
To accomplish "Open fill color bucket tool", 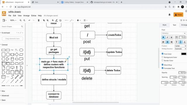I will coord(53,20).
